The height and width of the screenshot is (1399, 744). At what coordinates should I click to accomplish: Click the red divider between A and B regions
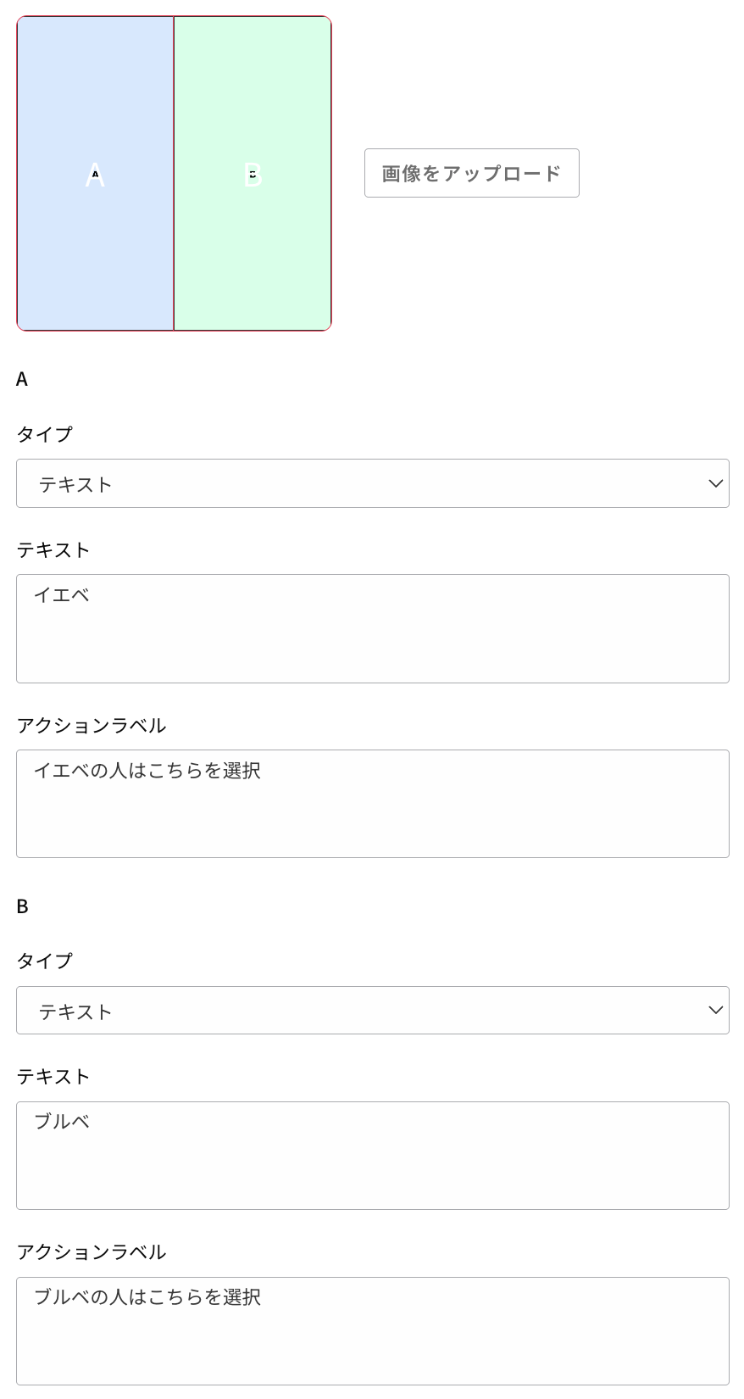[x=174, y=254]
